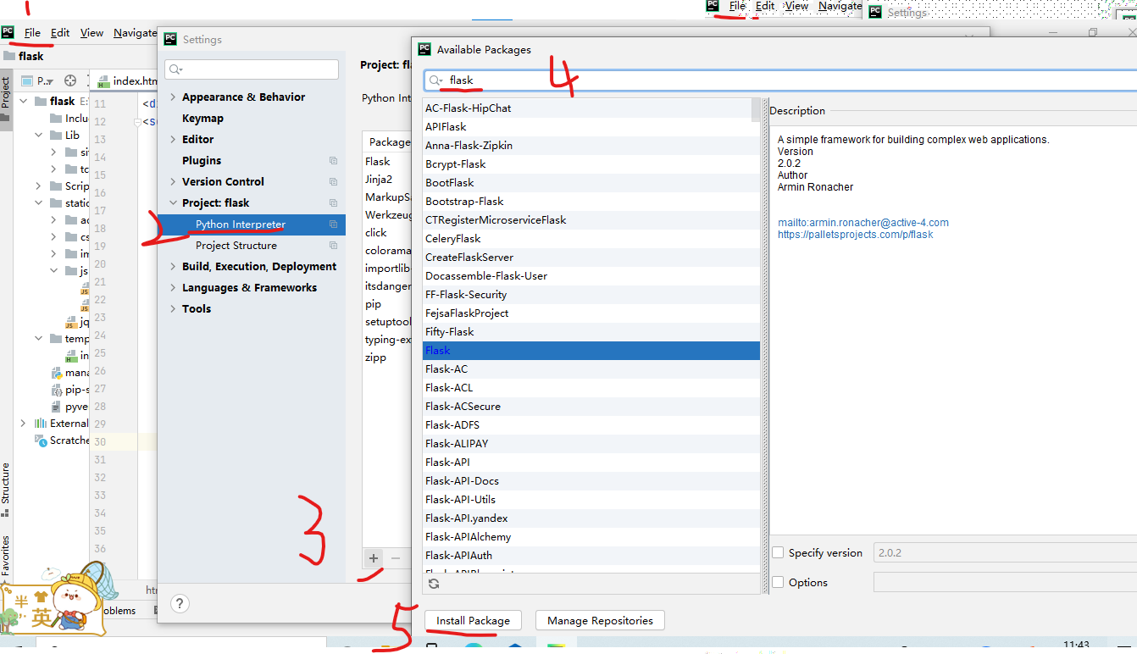Expand External Libraries node
Image resolution: width=1137 pixels, height=654 pixels.
[23, 423]
